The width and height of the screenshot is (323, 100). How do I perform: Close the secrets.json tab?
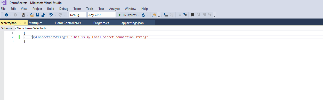25,23
